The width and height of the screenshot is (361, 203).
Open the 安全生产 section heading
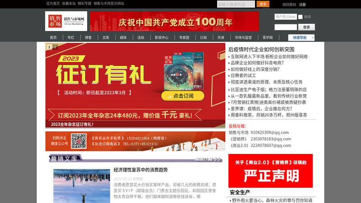pyautogui.click(x=240, y=193)
